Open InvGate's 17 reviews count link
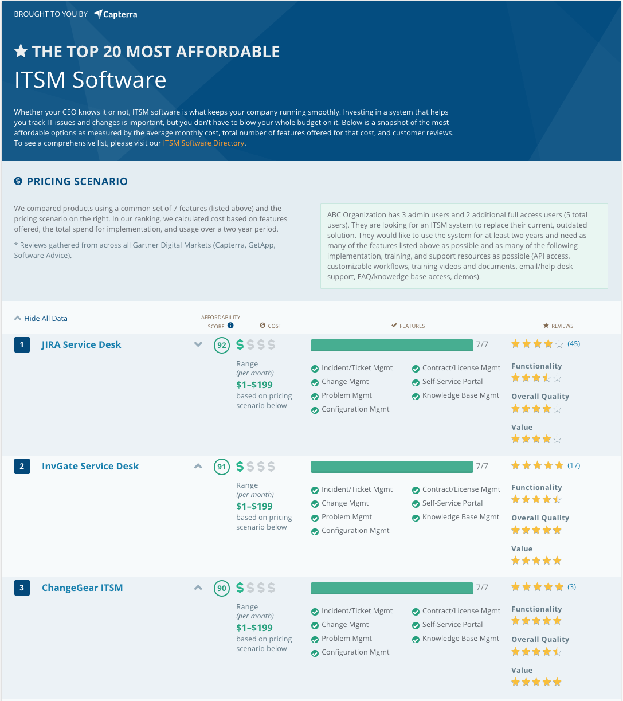Image resolution: width=623 pixels, height=701 pixels. coord(574,465)
